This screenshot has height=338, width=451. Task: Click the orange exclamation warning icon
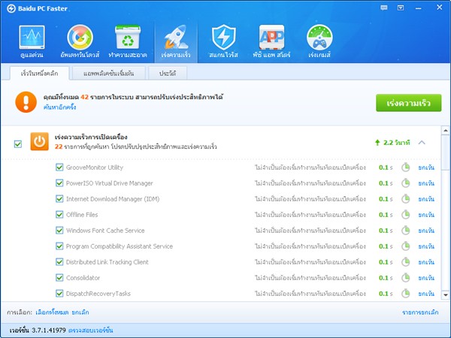pyautogui.click(x=26, y=102)
